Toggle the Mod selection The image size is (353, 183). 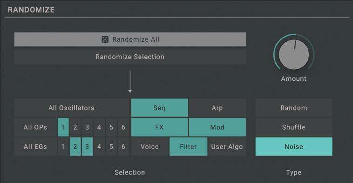pyautogui.click(x=217, y=127)
